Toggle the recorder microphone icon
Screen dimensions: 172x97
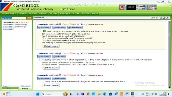click(x=137, y=9)
